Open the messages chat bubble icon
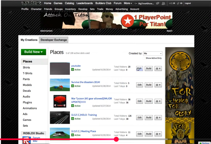This screenshot has width=211, height=144. click(158, 3)
